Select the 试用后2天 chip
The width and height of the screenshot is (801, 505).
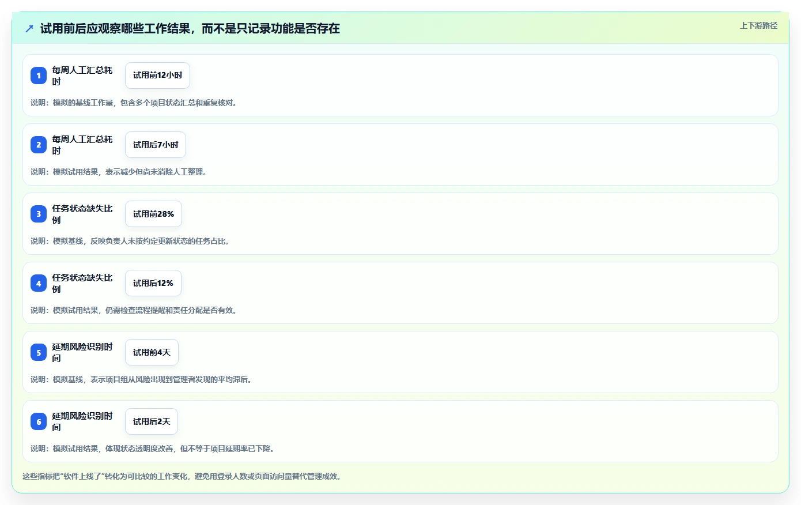[152, 421]
